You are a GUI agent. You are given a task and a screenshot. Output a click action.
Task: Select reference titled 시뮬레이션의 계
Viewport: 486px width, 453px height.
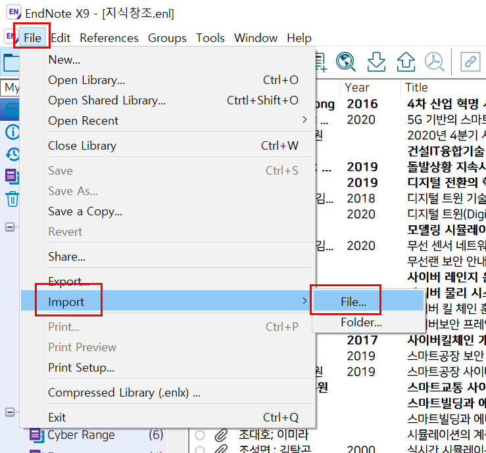[x=447, y=435]
